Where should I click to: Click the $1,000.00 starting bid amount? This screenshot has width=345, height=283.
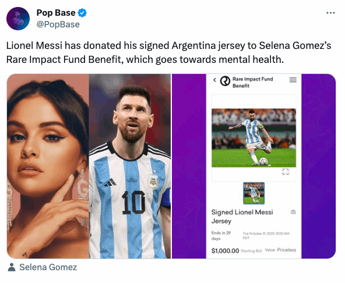pyautogui.click(x=225, y=250)
